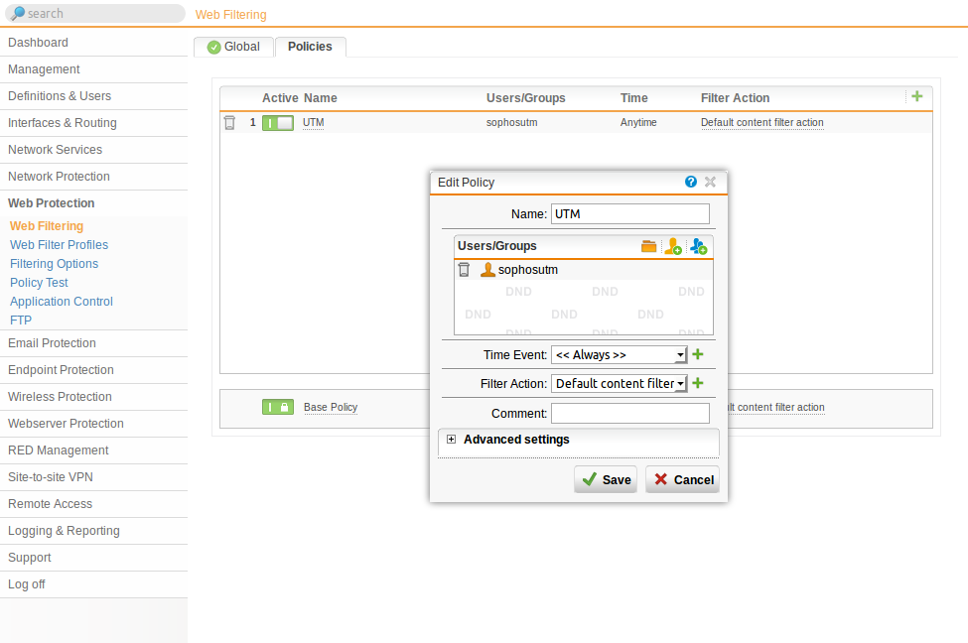Open the Users/Groups folder browser icon
This screenshot has height=643, width=968.
click(x=648, y=246)
